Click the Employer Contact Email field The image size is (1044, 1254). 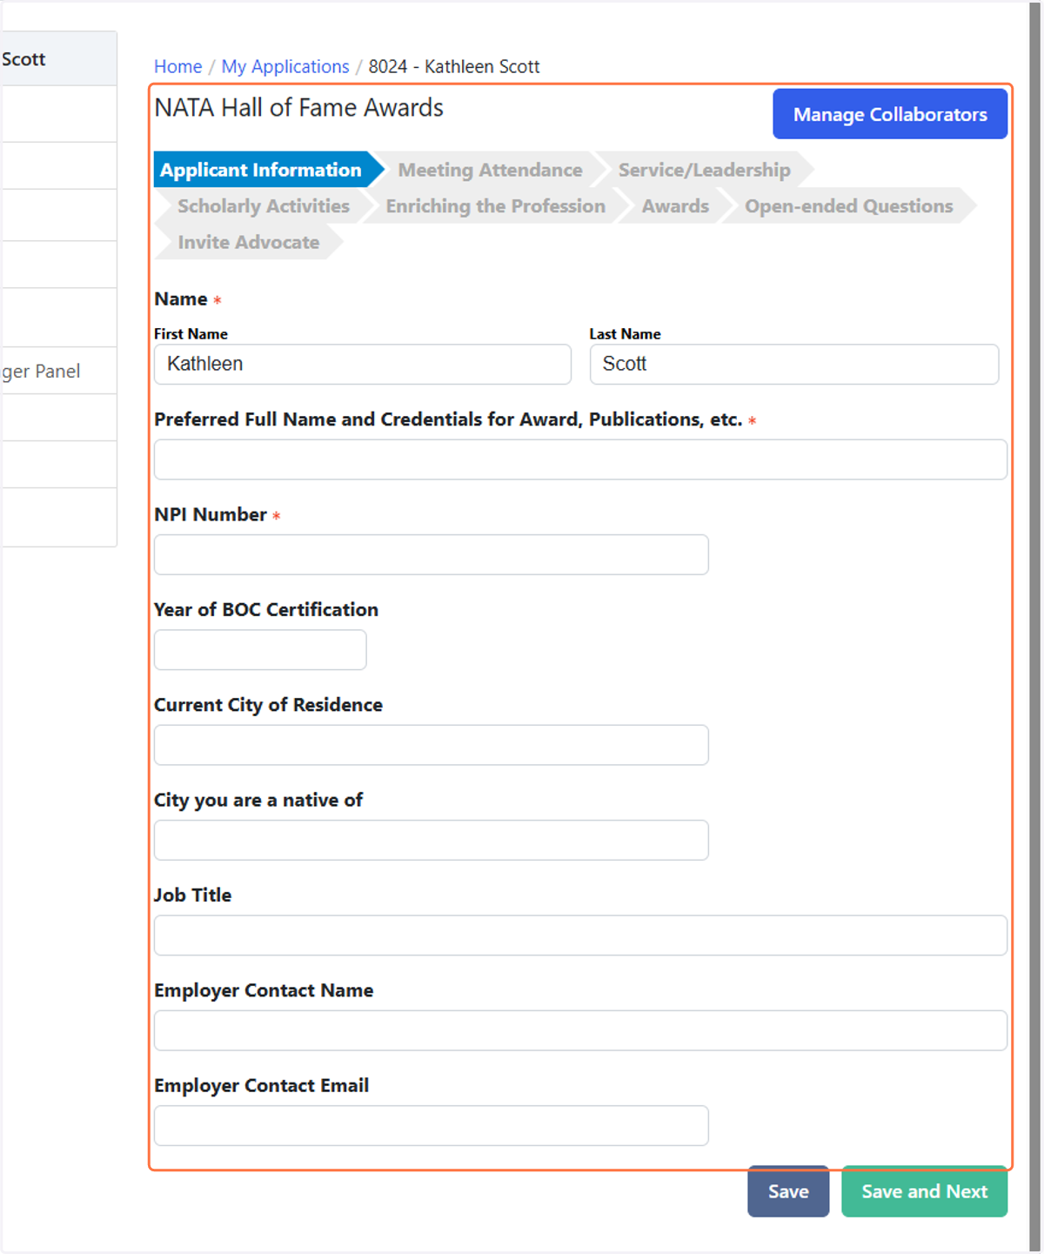(432, 1126)
